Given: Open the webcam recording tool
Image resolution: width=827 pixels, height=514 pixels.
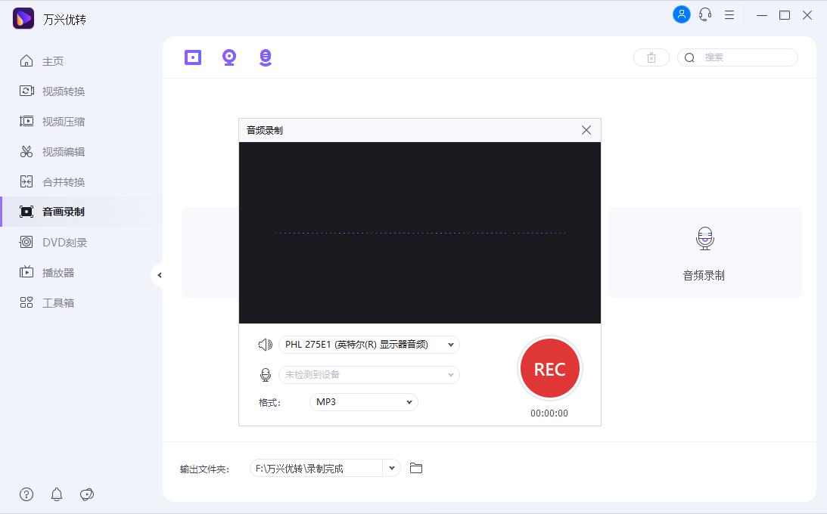Looking at the screenshot, I should pyautogui.click(x=229, y=57).
